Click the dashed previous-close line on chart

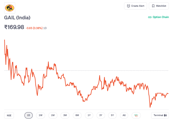103,70
